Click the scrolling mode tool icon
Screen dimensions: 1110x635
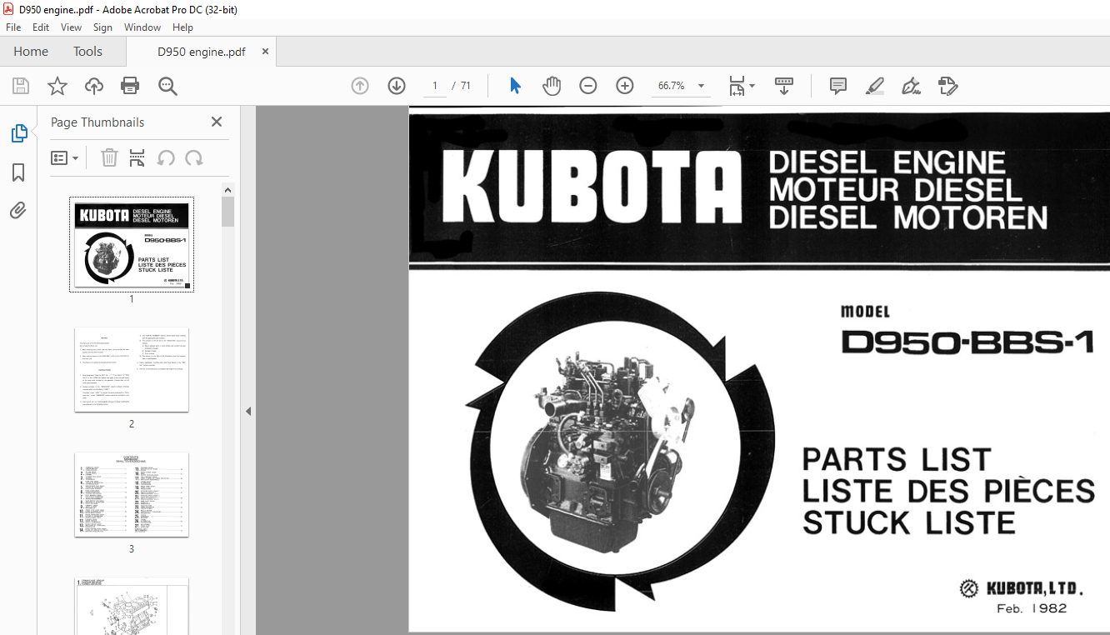tap(784, 86)
